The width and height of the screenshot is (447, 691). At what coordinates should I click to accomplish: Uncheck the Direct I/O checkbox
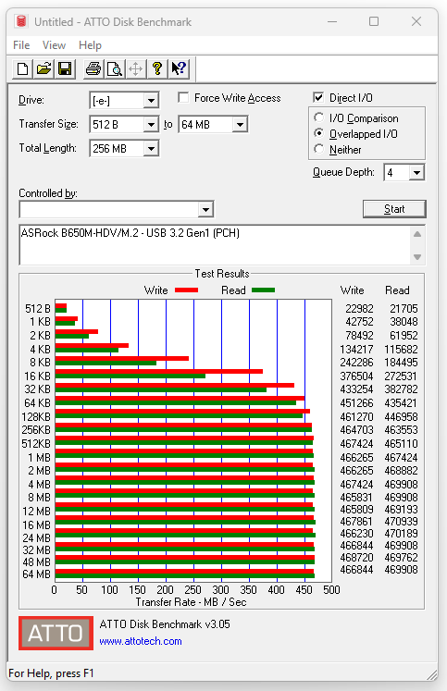click(318, 97)
